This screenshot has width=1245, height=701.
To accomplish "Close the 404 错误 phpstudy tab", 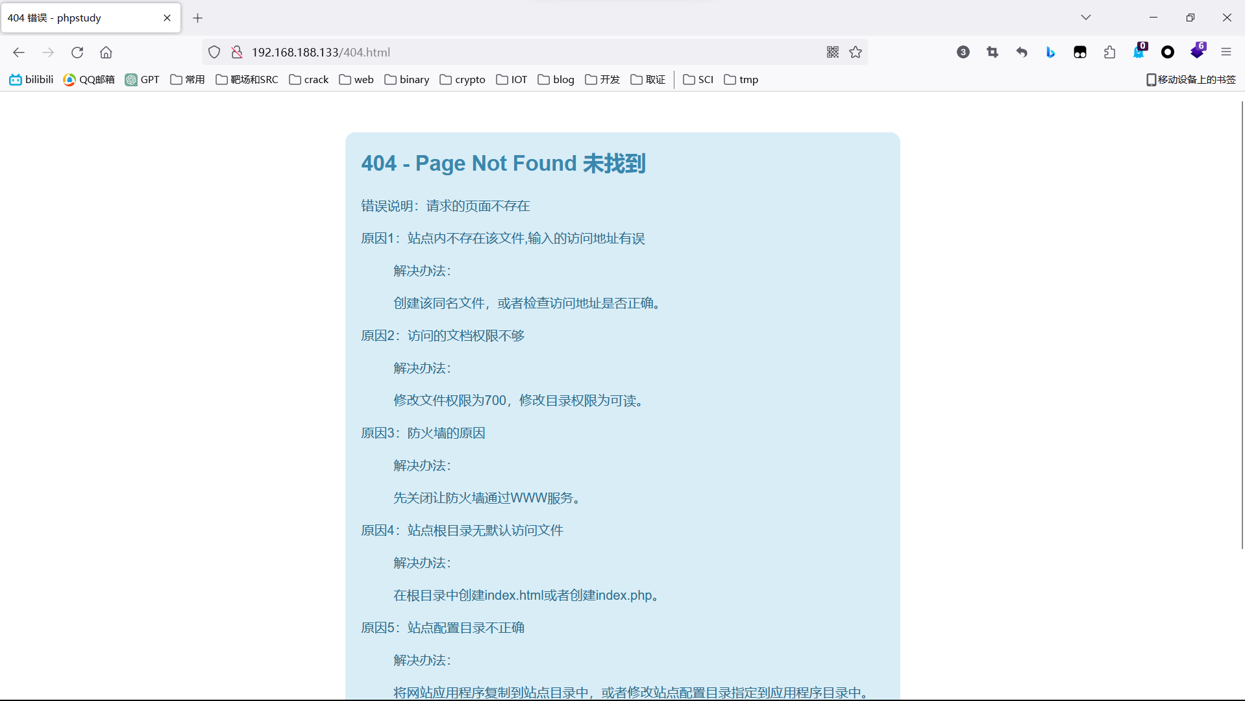I will click(x=167, y=18).
